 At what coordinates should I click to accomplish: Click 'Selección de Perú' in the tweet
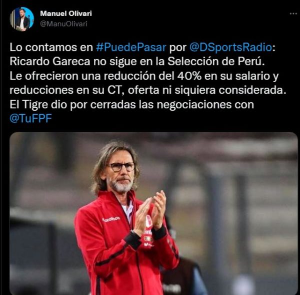coord(216,62)
